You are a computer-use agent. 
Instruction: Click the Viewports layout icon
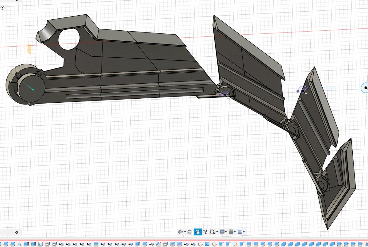(x=240, y=232)
